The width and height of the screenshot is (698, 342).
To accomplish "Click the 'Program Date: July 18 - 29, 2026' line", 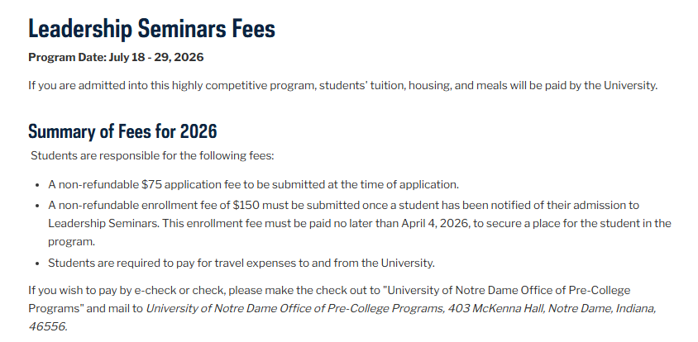I will [x=116, y=58].
